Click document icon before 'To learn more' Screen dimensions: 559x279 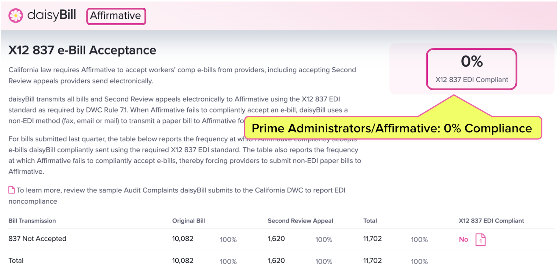[x=12, y=190]
